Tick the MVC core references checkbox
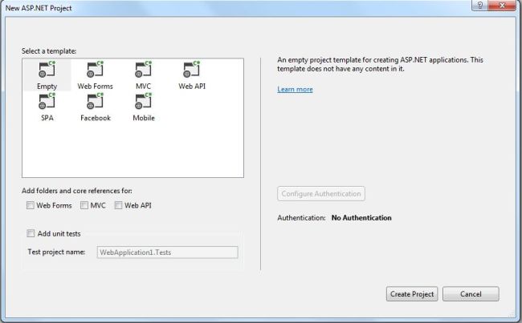 (84, 205)
